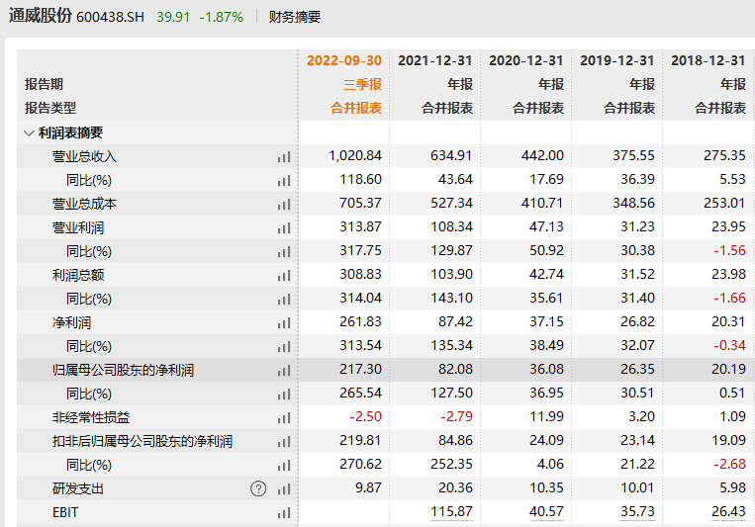Click 利润总额 value 308.83
755x527 pixels.
pyautogui.click(x=360, y=274)
